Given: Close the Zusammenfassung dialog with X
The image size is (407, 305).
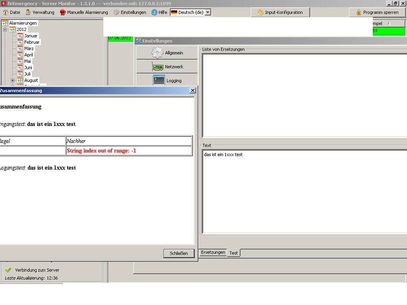Looking at the screenshot, I should [x=193, y=90].
